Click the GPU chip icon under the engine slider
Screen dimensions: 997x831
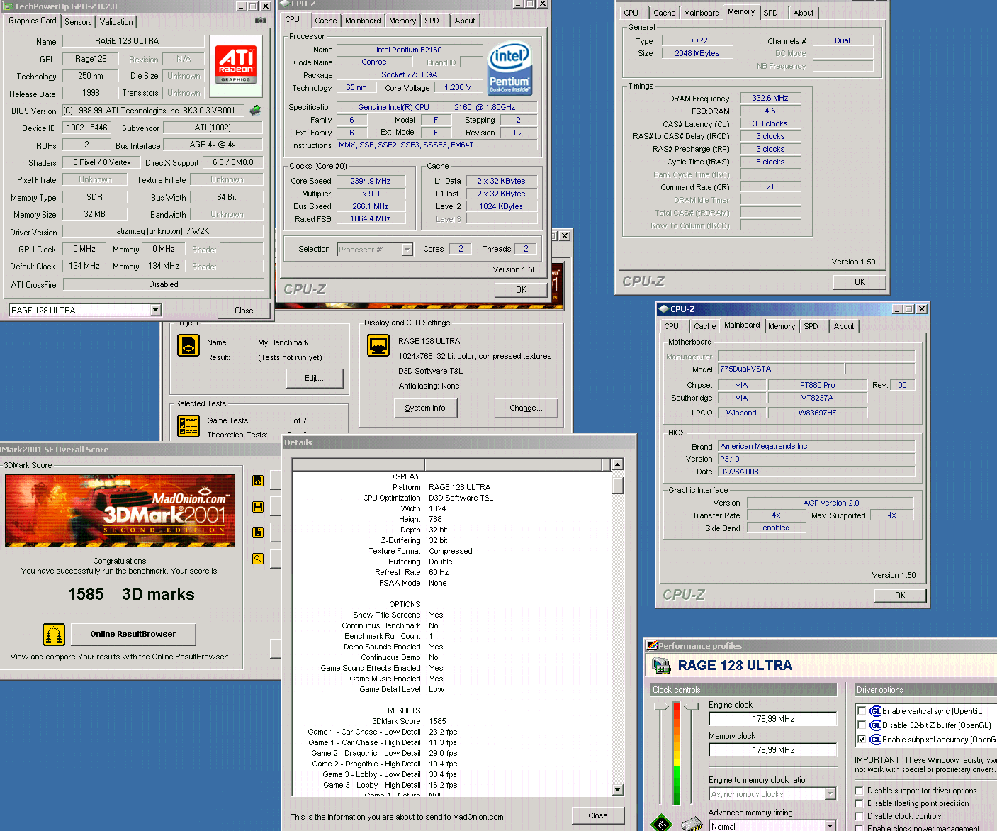pos(661,823)
